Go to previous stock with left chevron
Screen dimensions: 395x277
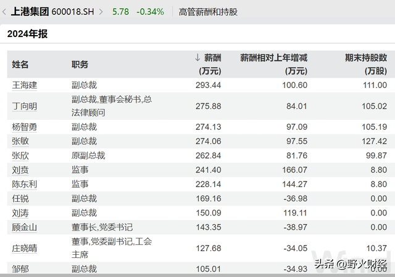4,12
